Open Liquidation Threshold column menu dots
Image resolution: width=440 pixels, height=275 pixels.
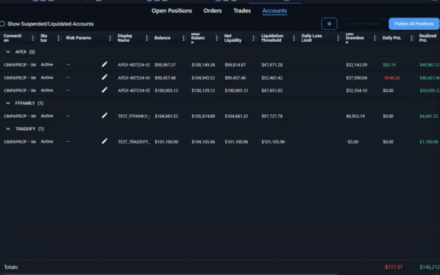point(293,38)
